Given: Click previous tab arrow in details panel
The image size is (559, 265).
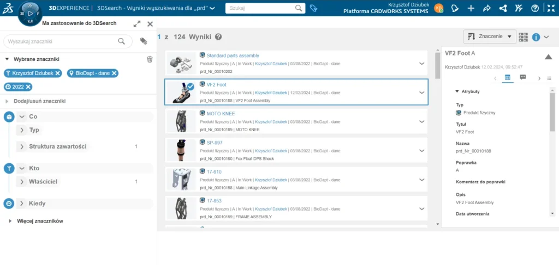Looking at the screenshot, I should [495, 78].
